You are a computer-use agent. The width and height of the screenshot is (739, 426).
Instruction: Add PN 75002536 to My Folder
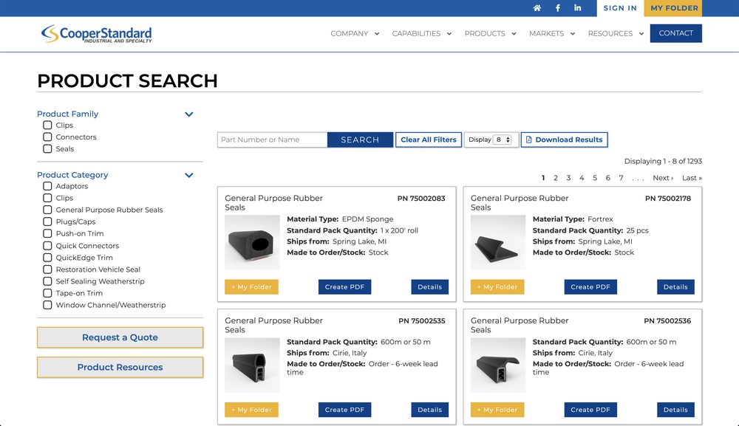(497, 410)
